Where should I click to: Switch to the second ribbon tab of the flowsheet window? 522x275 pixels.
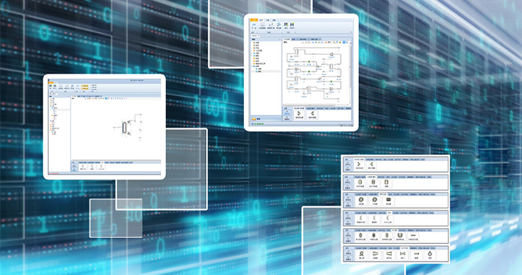tap(261, 20)
